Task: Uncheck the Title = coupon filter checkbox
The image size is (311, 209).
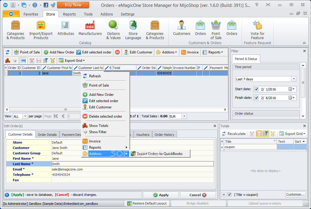Action: click(x=229, y=195)
